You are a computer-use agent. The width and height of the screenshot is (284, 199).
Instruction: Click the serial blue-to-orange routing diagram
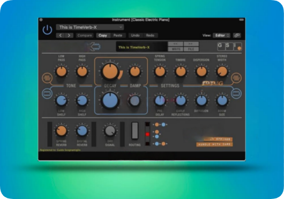pos(160,144)
